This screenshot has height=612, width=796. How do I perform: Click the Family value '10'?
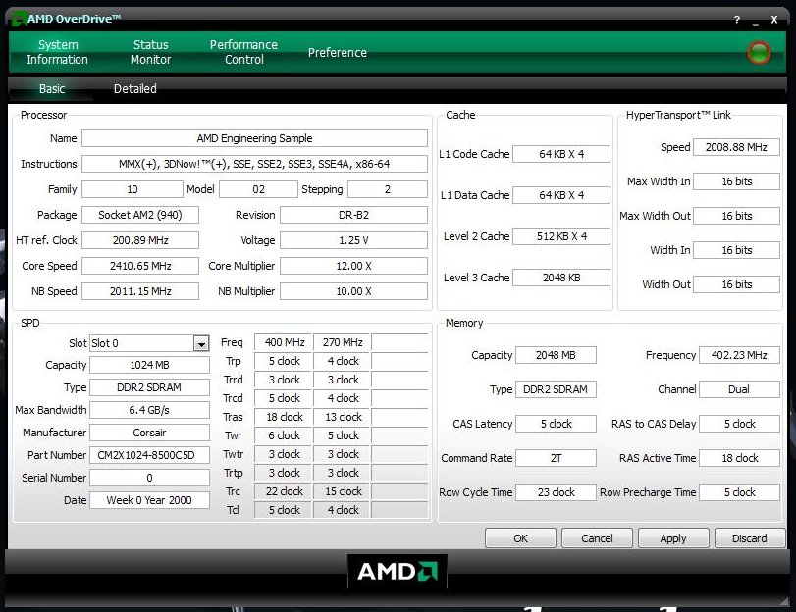click(x=132, y=189)
